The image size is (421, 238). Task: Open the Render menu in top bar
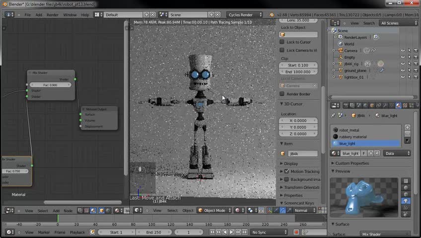[x=52, y=15]
